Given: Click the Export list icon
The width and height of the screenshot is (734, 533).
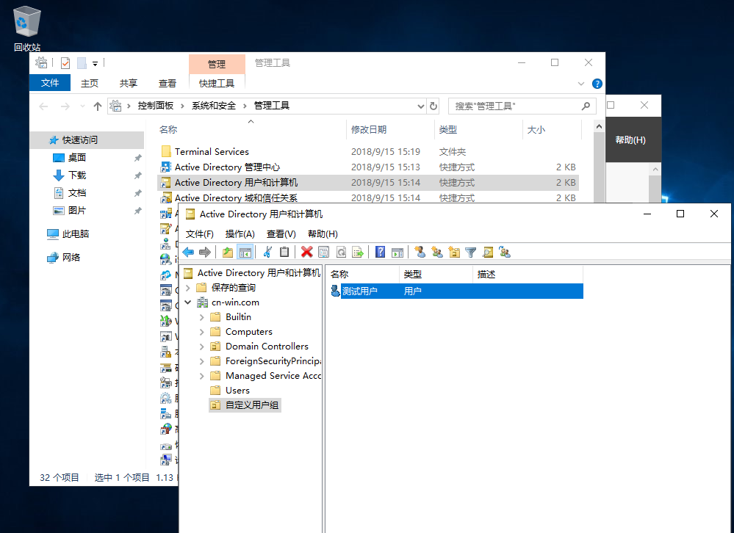Looking at the screenshot, I should (358, 253).
